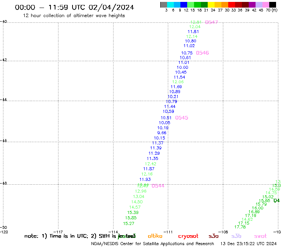
Task: Click the wave height value 10.89
Action: point(175,92)
